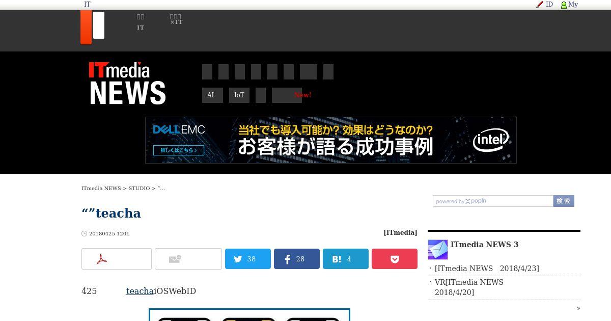The width and height of the screenshot is (611, 321).
Task: Open the teacha link in article text
Action: tap(140, 291)
